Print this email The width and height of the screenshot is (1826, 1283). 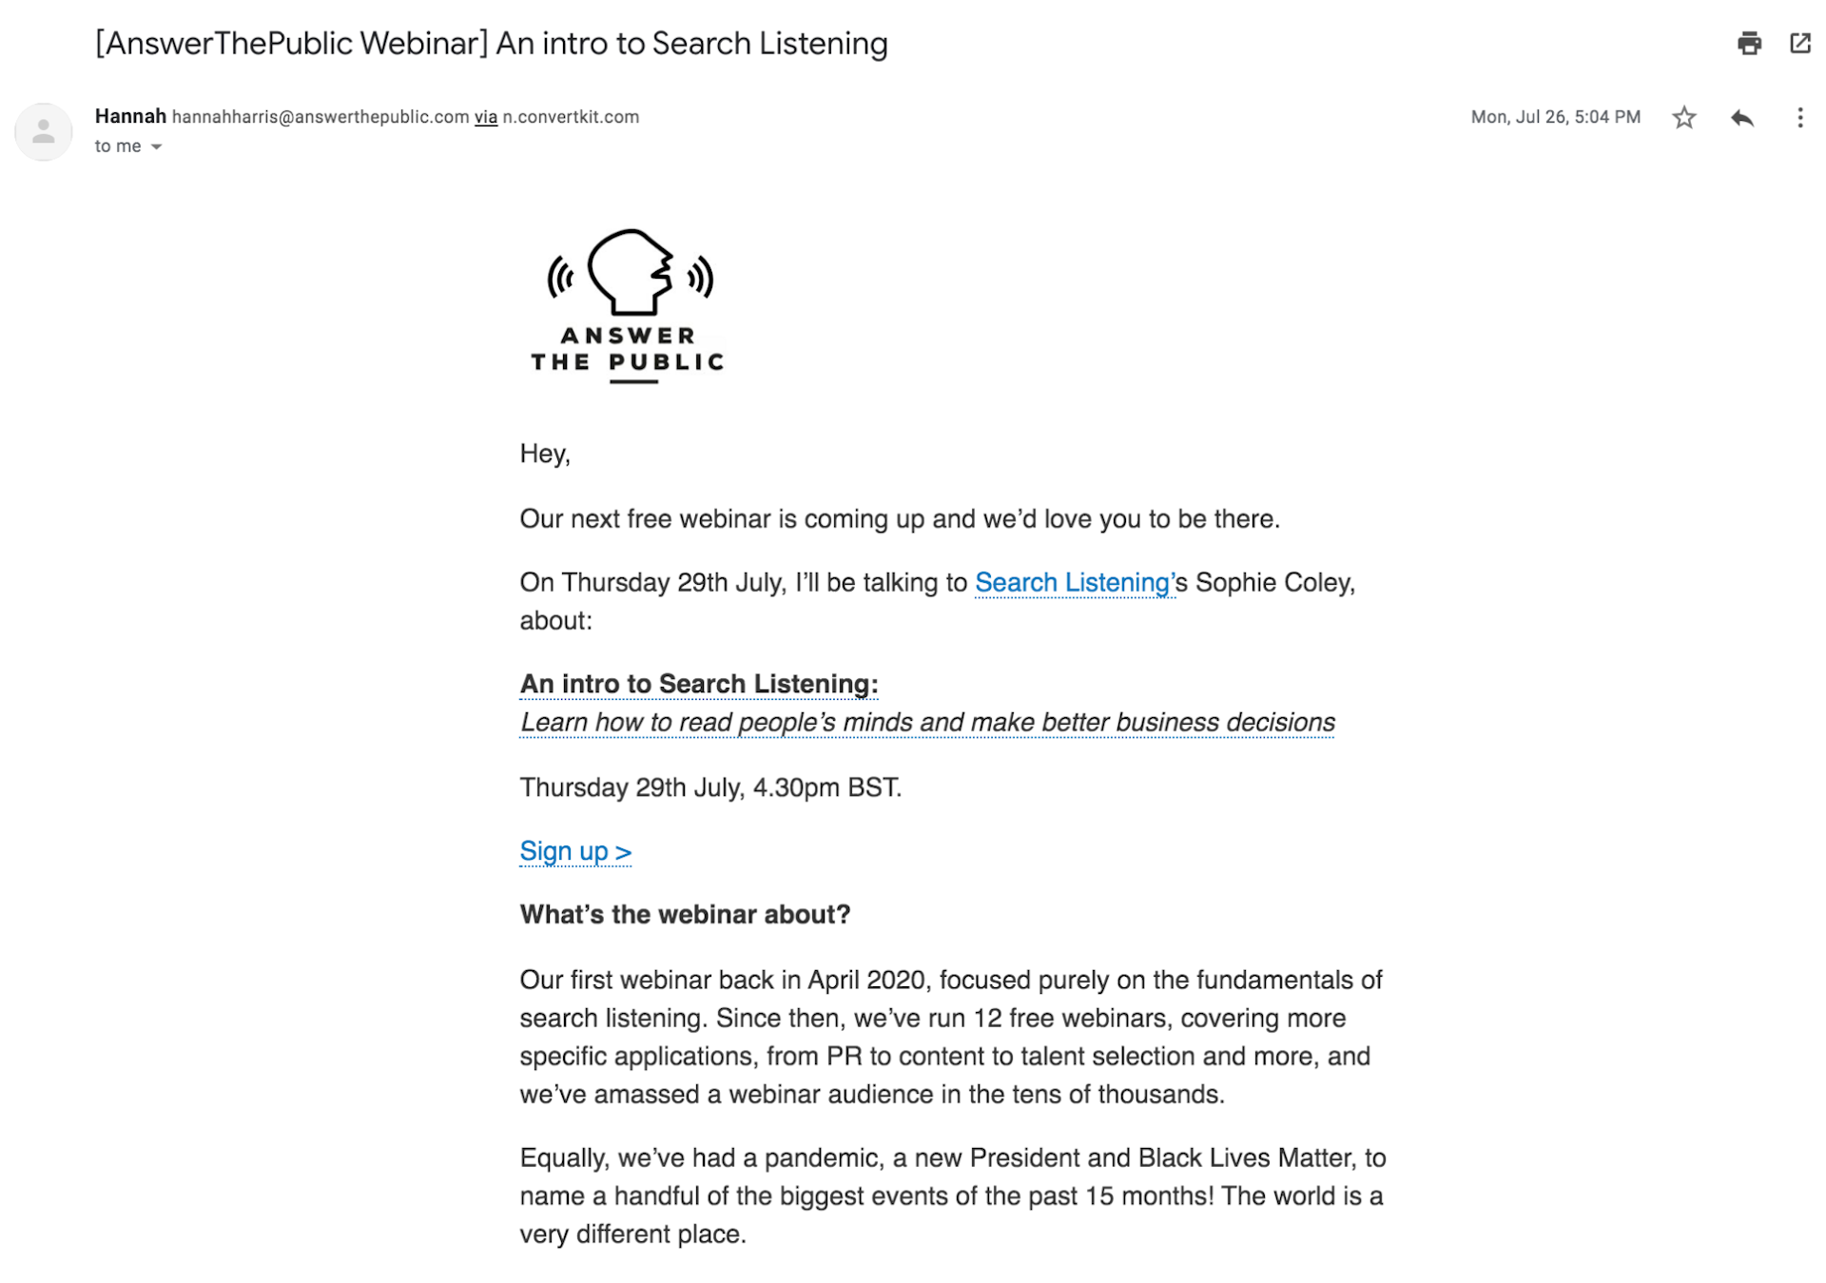coord(1750,42)
